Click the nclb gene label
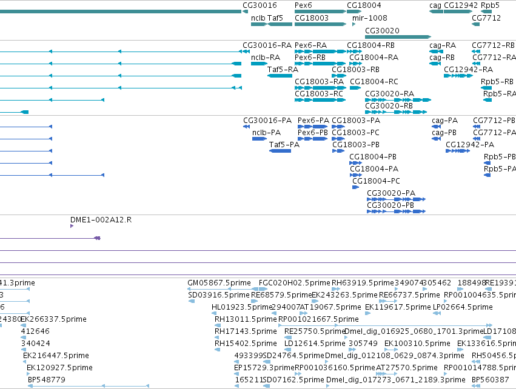The image size is (516, 389). pyautogui.click(x=258, y=18)
